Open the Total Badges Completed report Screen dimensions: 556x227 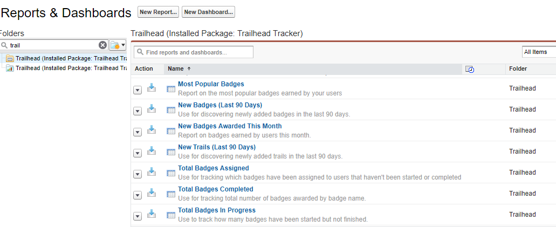(x=216, y=189)
